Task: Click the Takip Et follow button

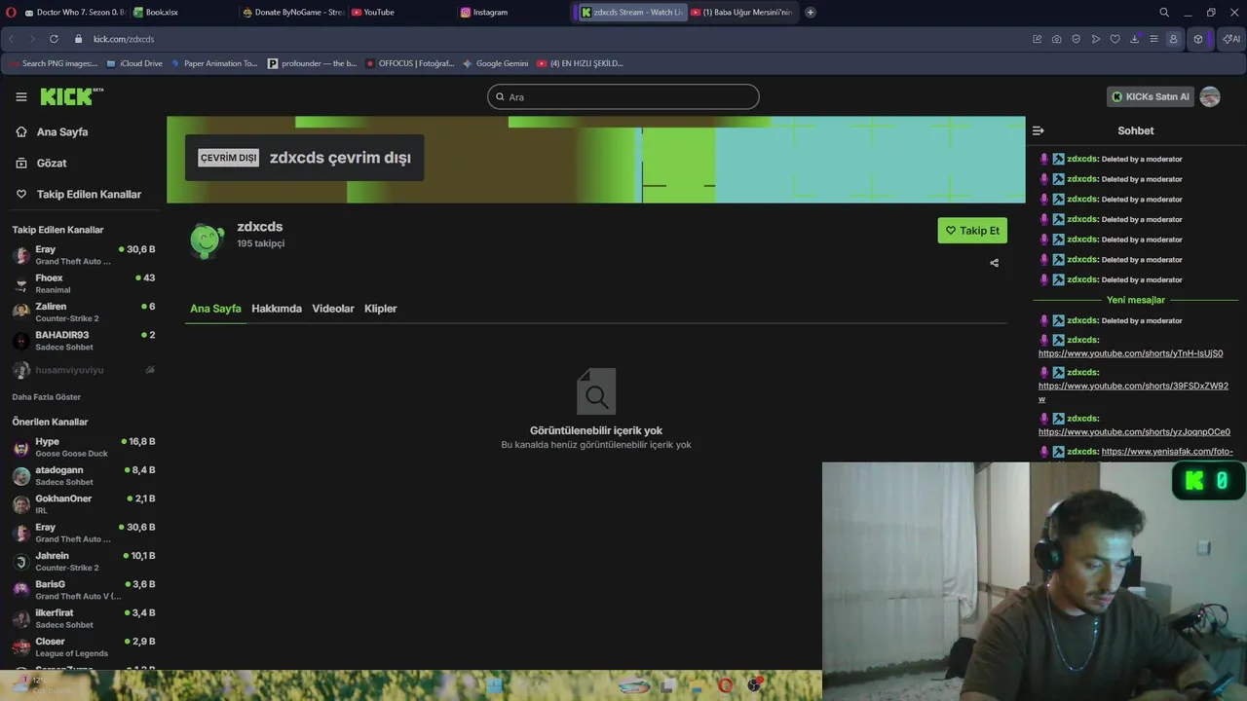Action: (x=972, y=231)
